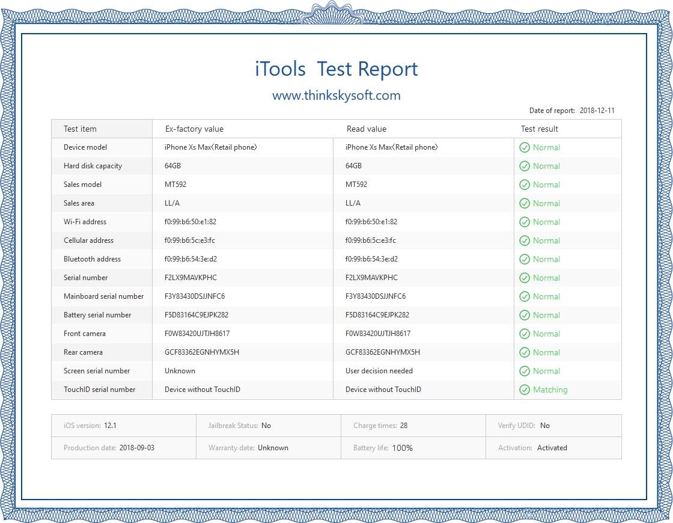Click the report date 2018-12-11
This screenshot has height=523, width=673.
(x=597, y=111)
